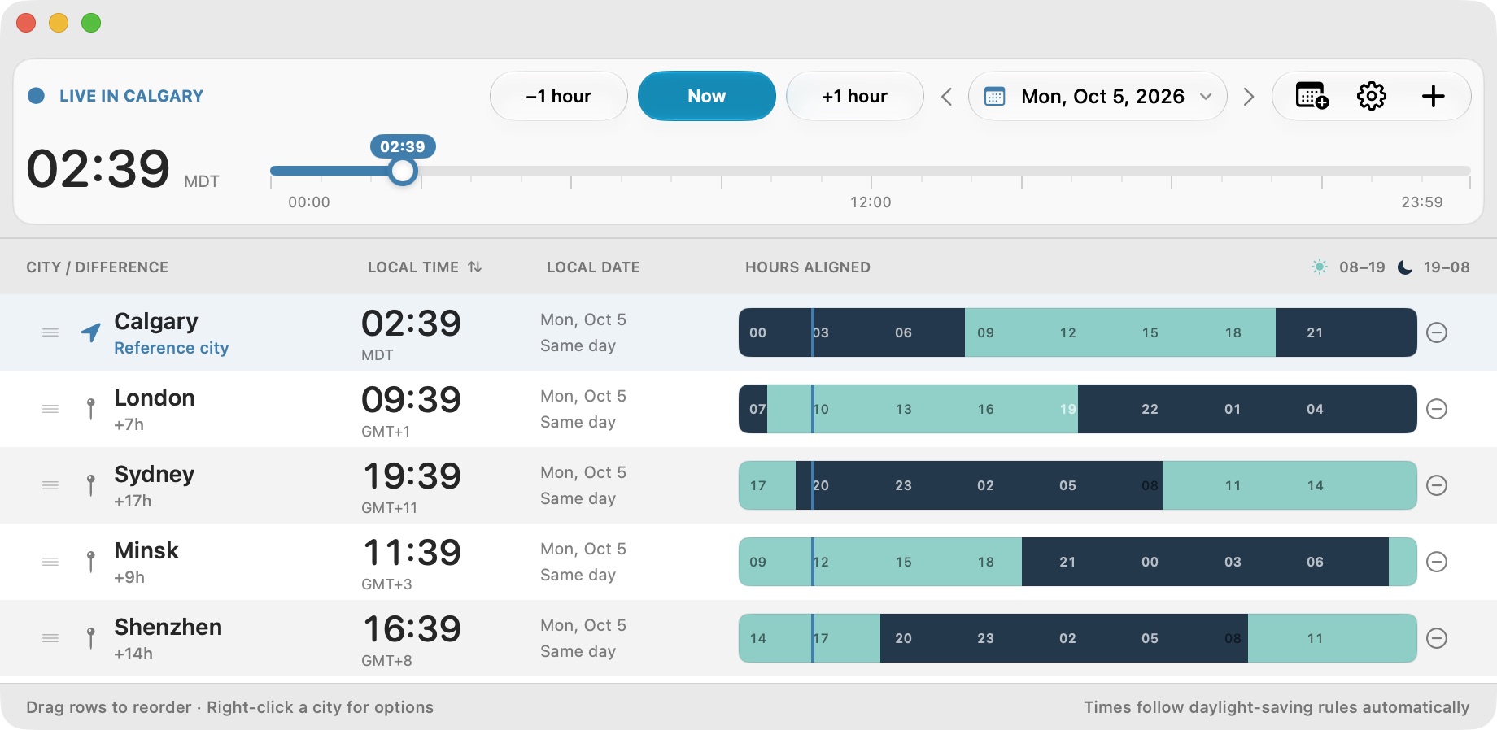Click the time slider handle at 02:39

pyautogui.click(x=403, y=172)
